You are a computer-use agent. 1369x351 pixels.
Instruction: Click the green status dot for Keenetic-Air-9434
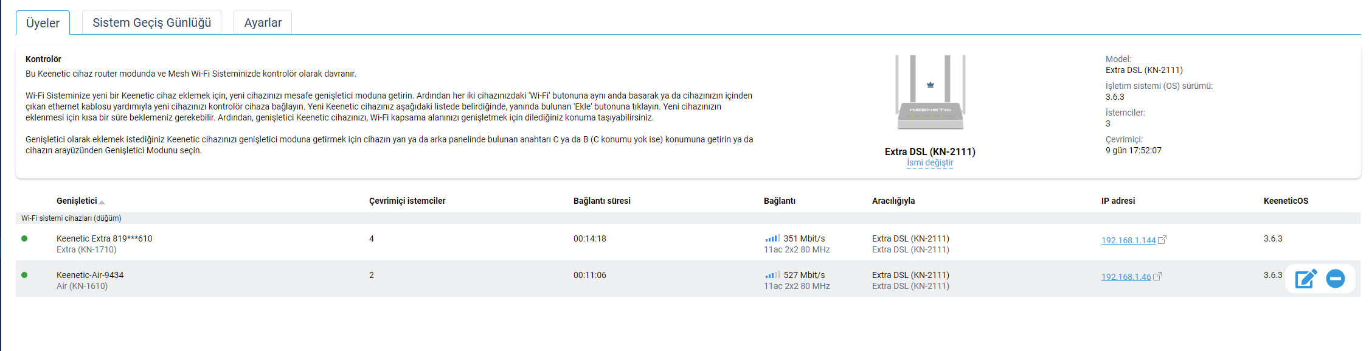pyautogui.click(x=24, y=275)
